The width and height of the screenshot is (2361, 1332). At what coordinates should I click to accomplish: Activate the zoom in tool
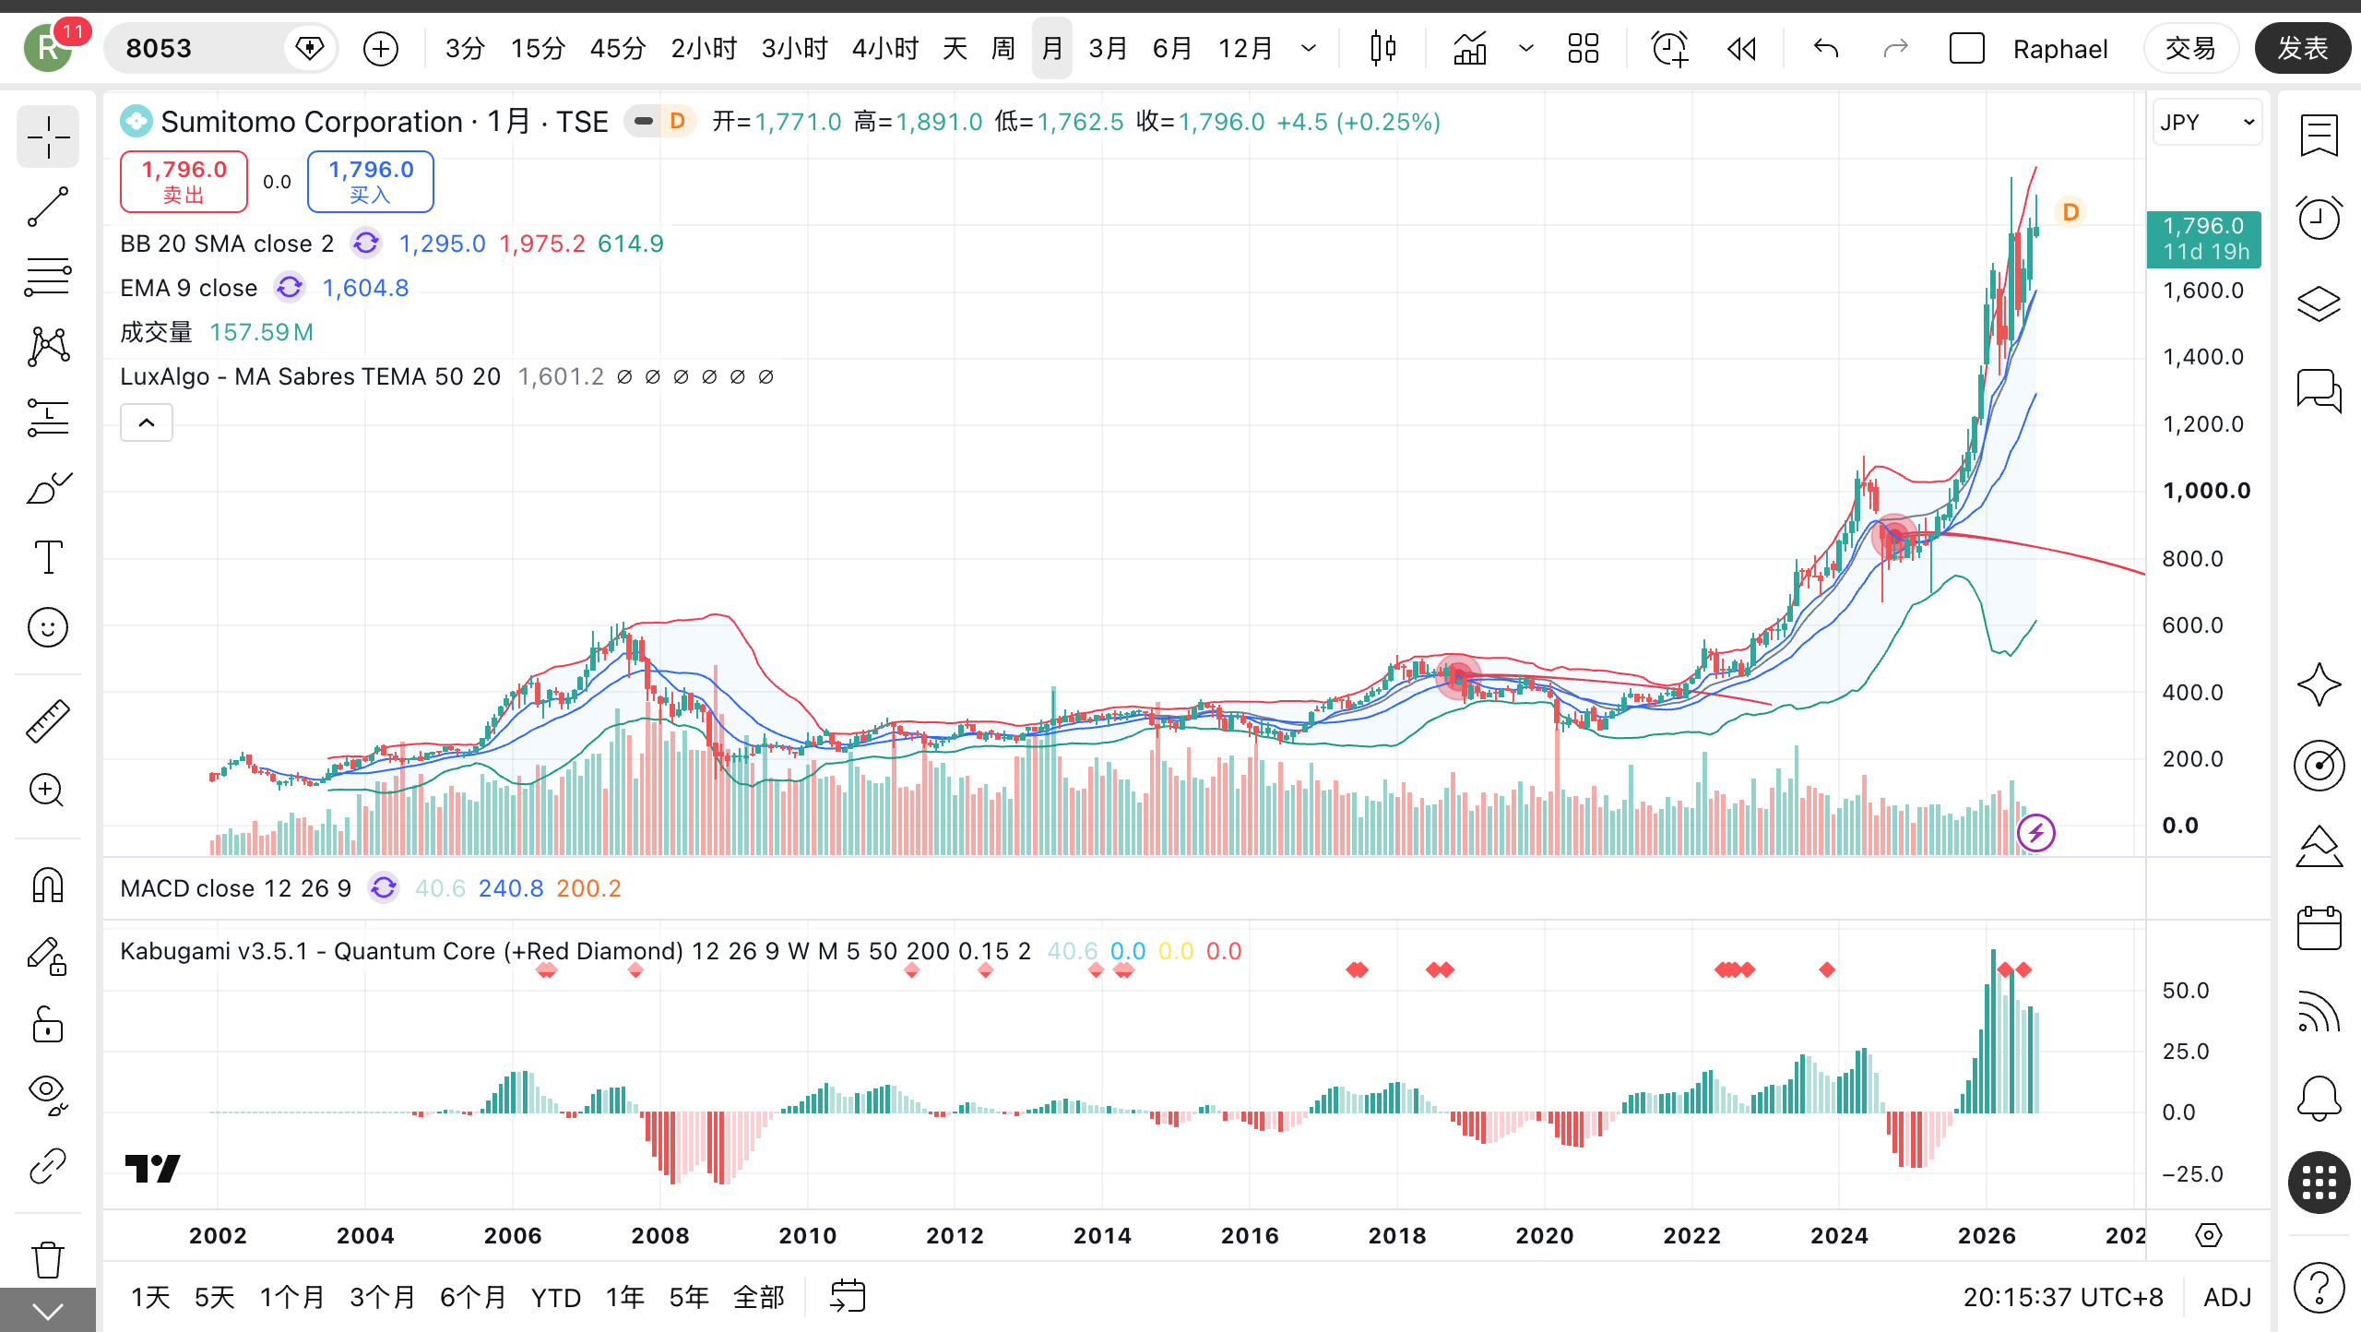tap(48, 791)
